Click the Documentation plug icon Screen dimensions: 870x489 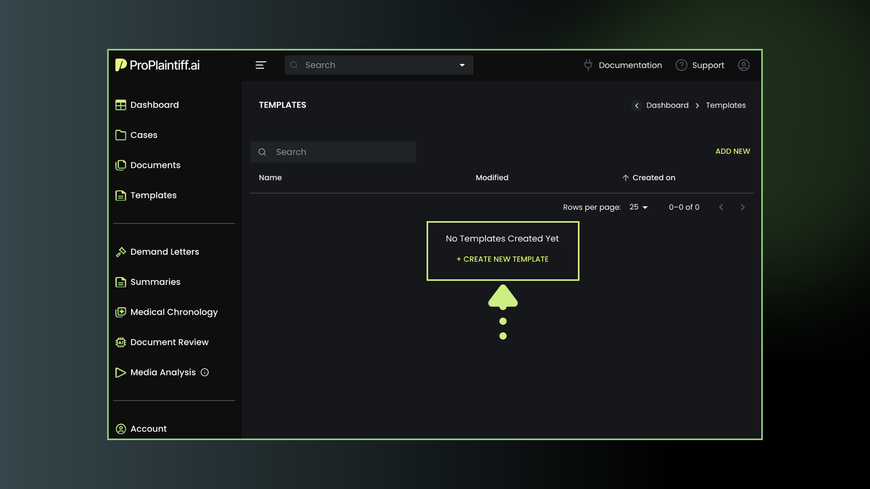pos(588,65)
